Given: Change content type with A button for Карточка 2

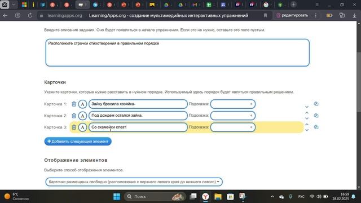Looking at the screenshot, I should point(82,116).
